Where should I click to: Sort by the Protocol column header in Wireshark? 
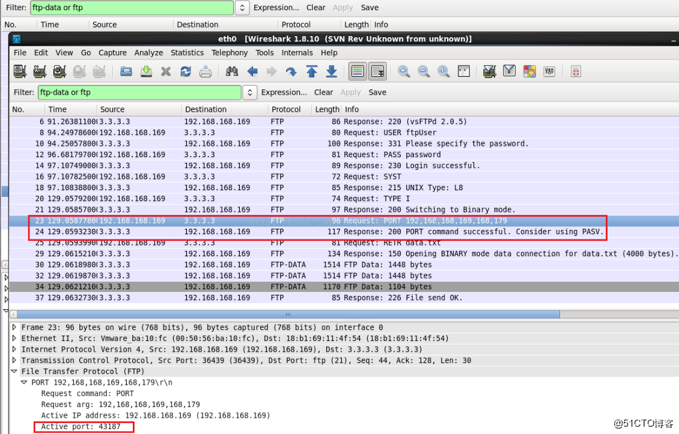(289, 109)
